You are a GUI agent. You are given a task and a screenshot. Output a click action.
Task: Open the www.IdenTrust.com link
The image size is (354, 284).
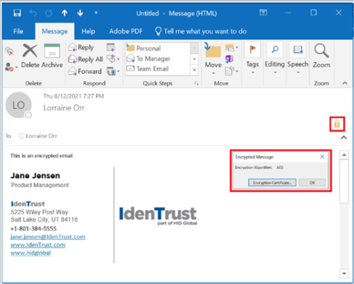pos(38,245)
